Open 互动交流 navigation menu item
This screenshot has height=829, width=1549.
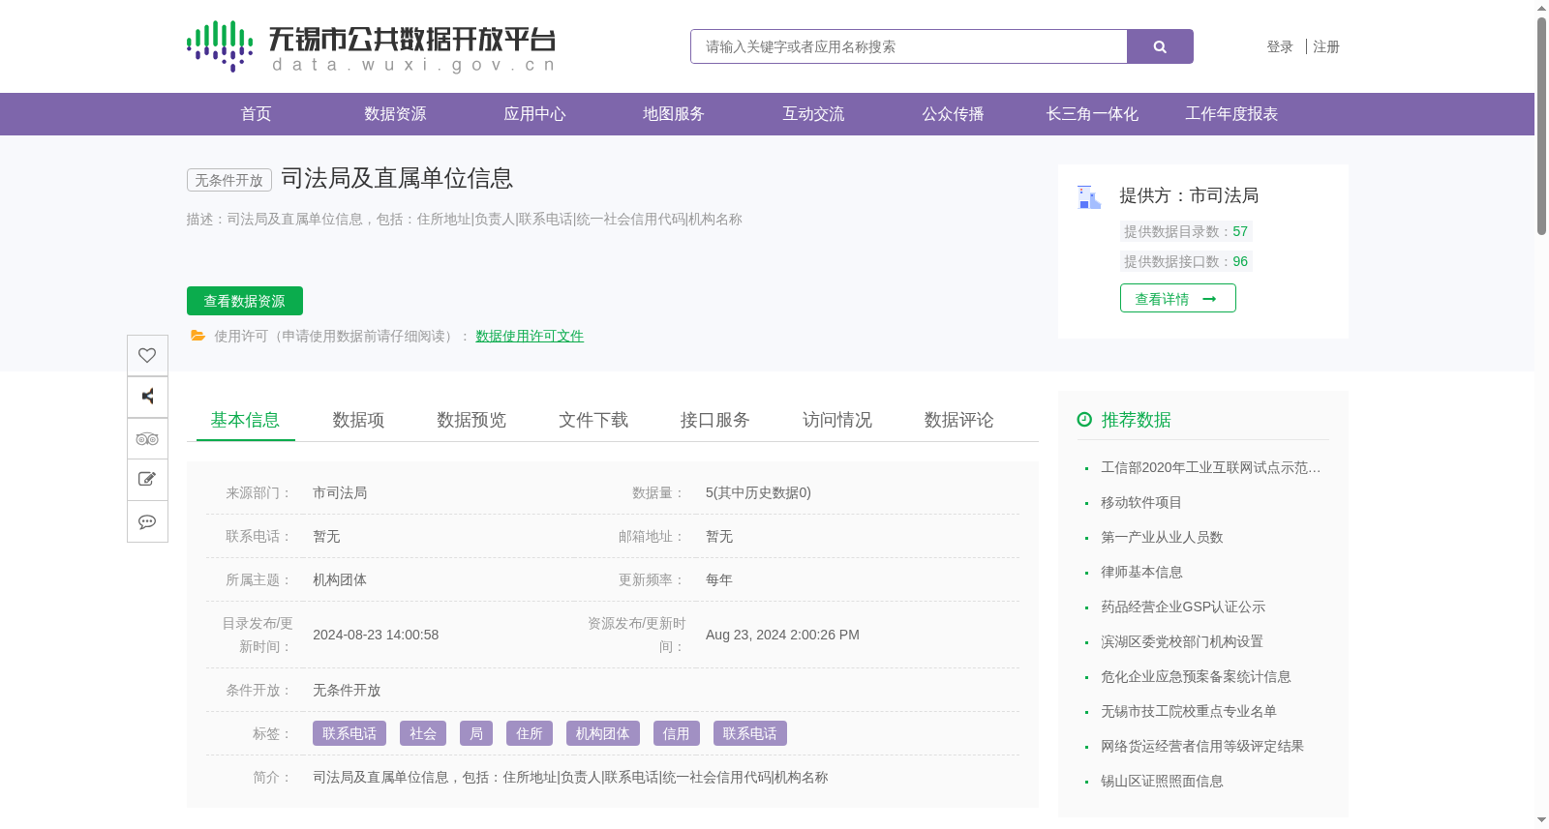[813, 114]
